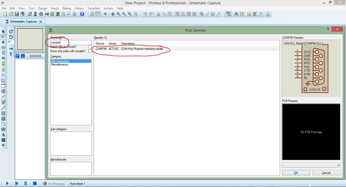Create a new project with the toolbar icon

pos(5,14)
